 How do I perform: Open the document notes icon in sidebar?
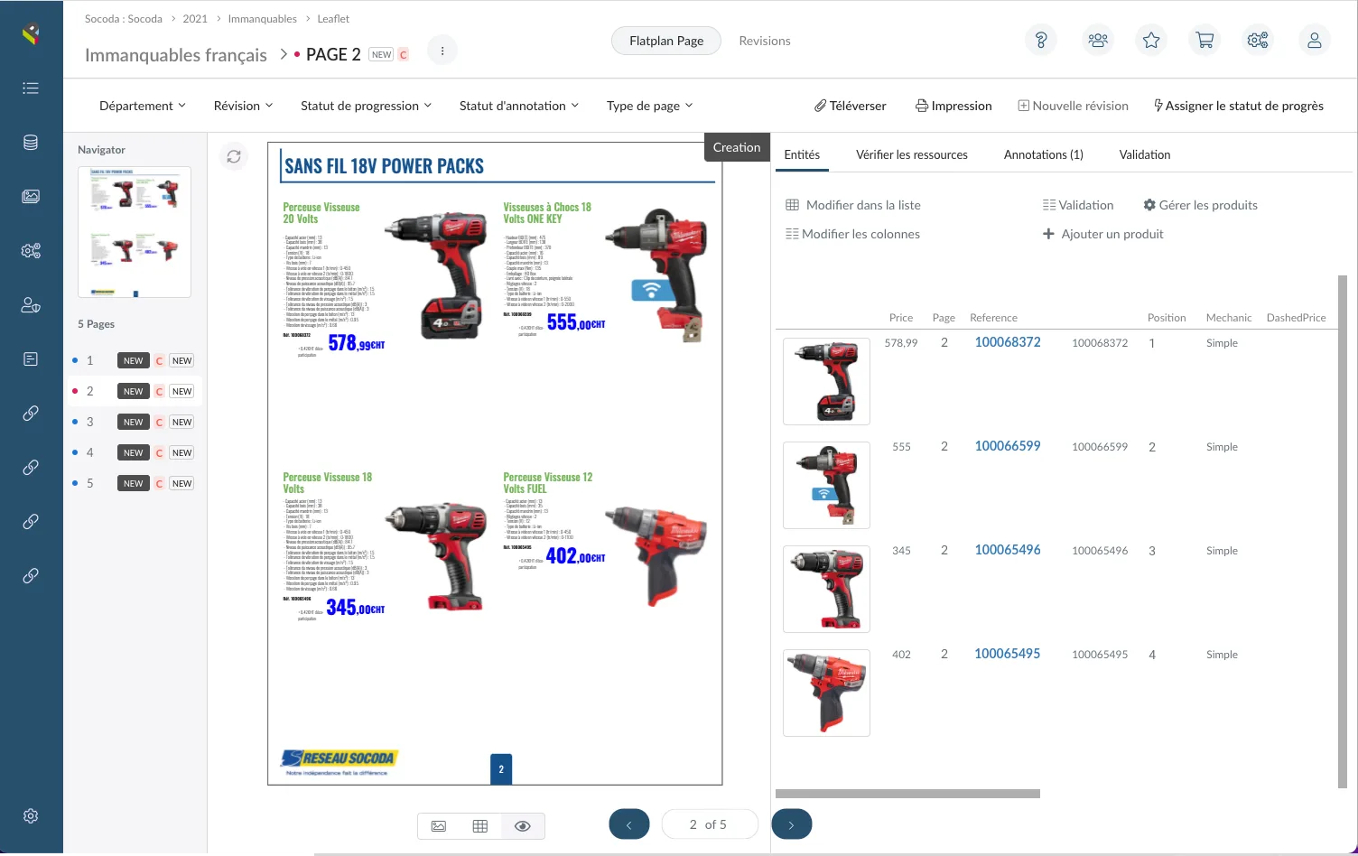click(x=31, y=359)
